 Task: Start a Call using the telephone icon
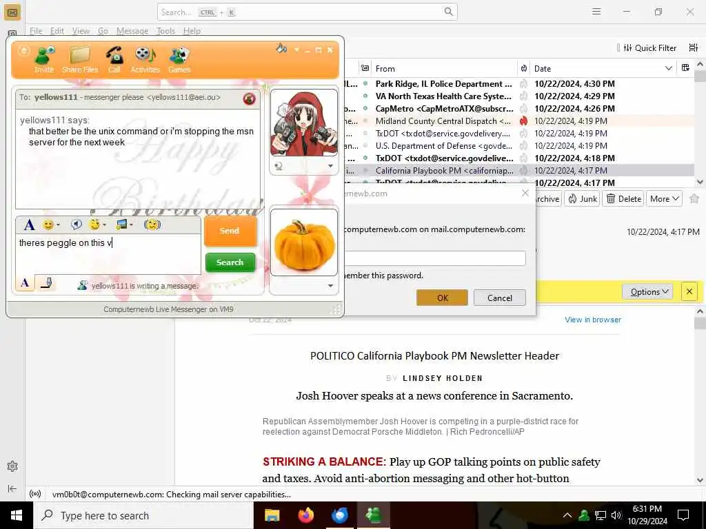[x=114, y=59]
